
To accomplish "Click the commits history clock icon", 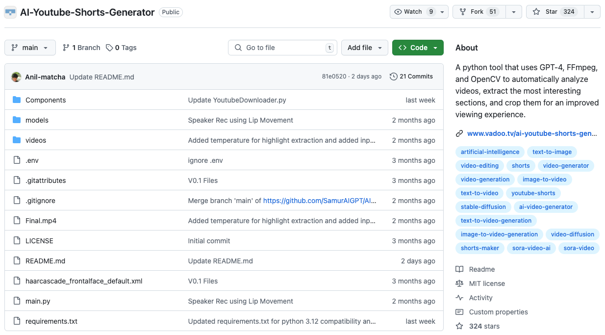I will click(393, 76).
